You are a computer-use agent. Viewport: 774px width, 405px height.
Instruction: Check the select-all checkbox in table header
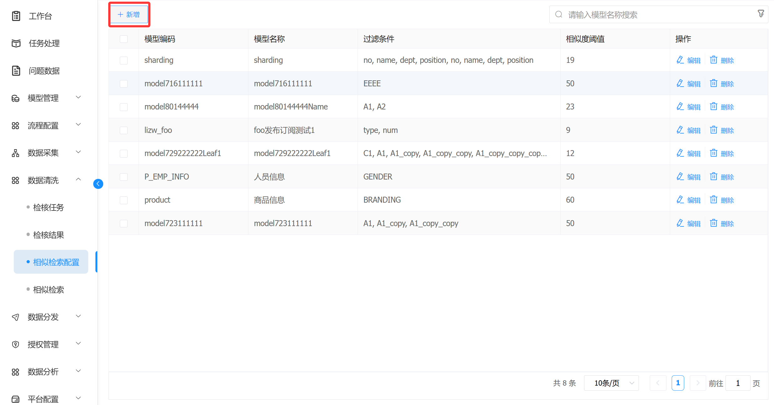[124, 39]
